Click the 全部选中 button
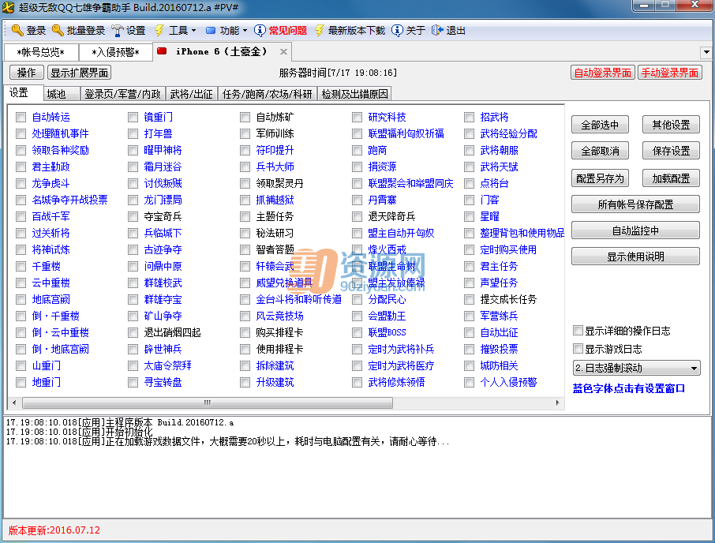This screenshot has height=543, width=715. [x=600, y=125]
